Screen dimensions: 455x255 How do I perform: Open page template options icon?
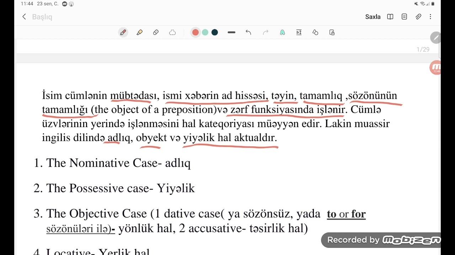pyautogui.click(x=404, y=17)
